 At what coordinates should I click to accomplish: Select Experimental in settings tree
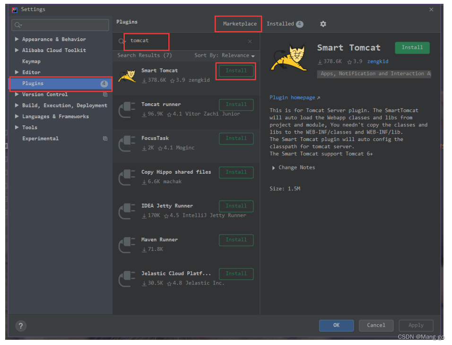pyautogui.click(x=40, y=139)
